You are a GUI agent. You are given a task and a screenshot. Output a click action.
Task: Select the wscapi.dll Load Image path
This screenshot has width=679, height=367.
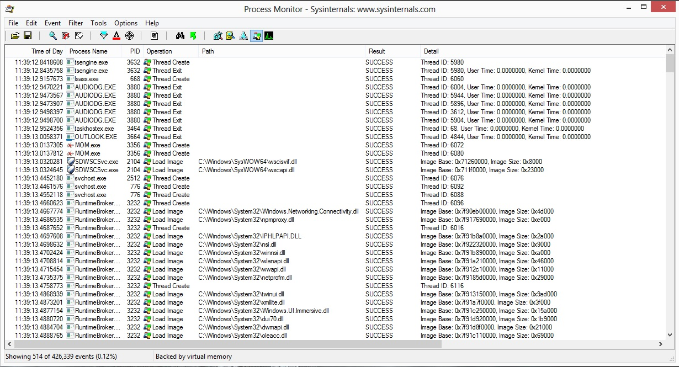pos(246,170)
